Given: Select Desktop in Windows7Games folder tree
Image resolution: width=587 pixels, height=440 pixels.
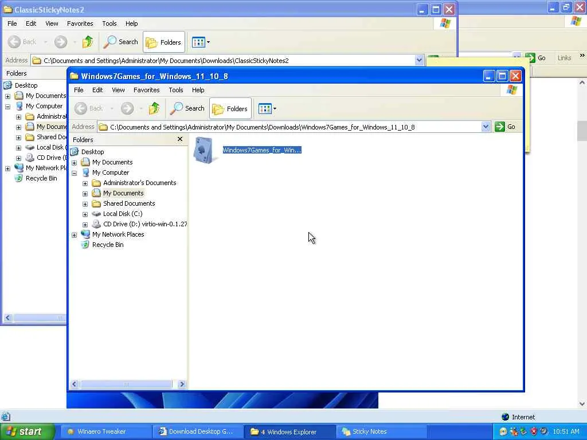Looking at the screenshot, I should [x=92, y=151].
